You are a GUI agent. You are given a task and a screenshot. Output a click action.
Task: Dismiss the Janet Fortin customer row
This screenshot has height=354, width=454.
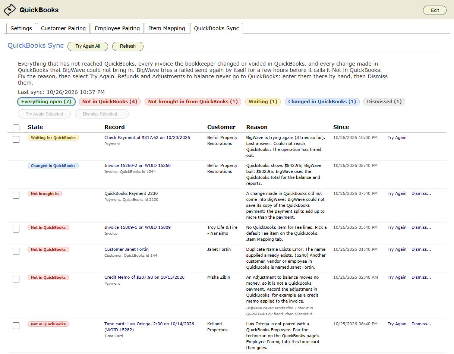[421, 249]
